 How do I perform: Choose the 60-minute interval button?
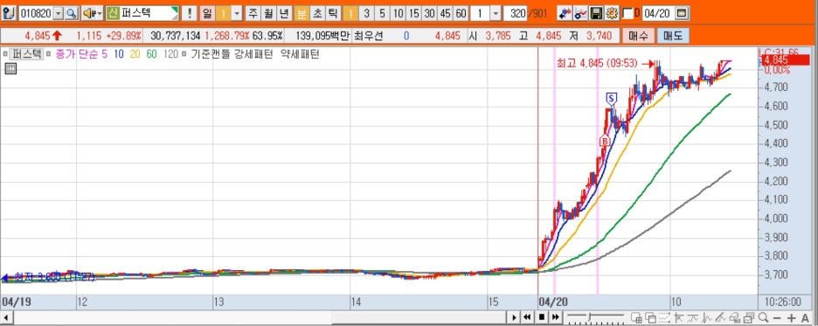[461, 13]
